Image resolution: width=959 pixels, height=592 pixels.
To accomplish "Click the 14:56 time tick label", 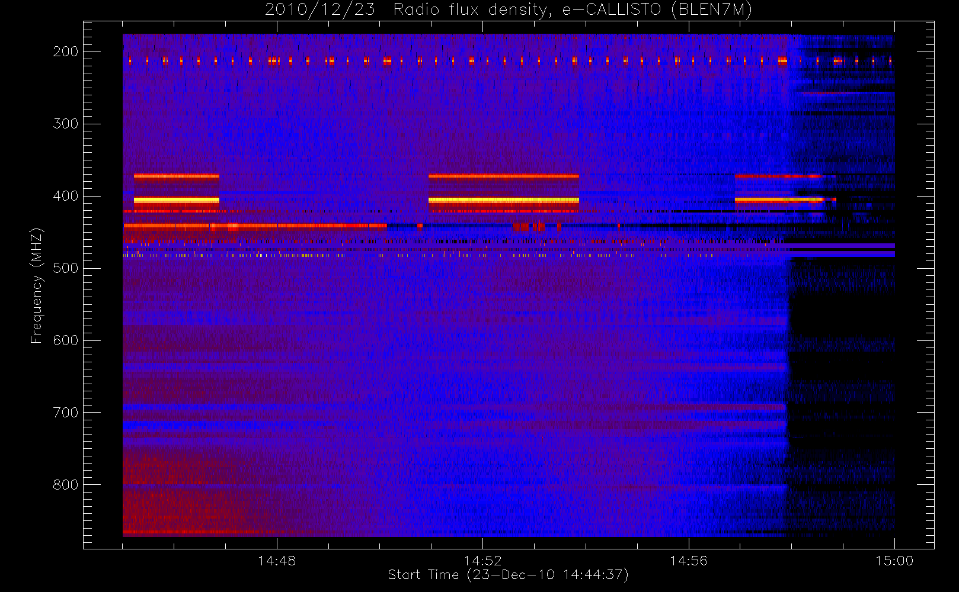I will [689, 561].
